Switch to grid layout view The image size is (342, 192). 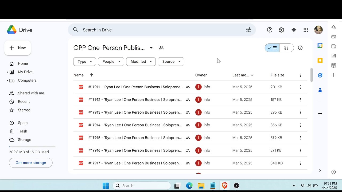(286, 48)
